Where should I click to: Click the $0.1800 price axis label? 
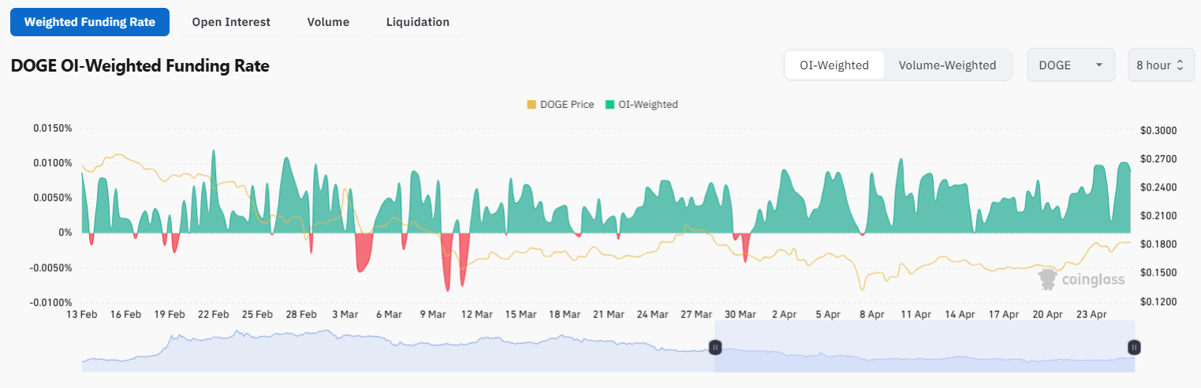point(1158,244)
